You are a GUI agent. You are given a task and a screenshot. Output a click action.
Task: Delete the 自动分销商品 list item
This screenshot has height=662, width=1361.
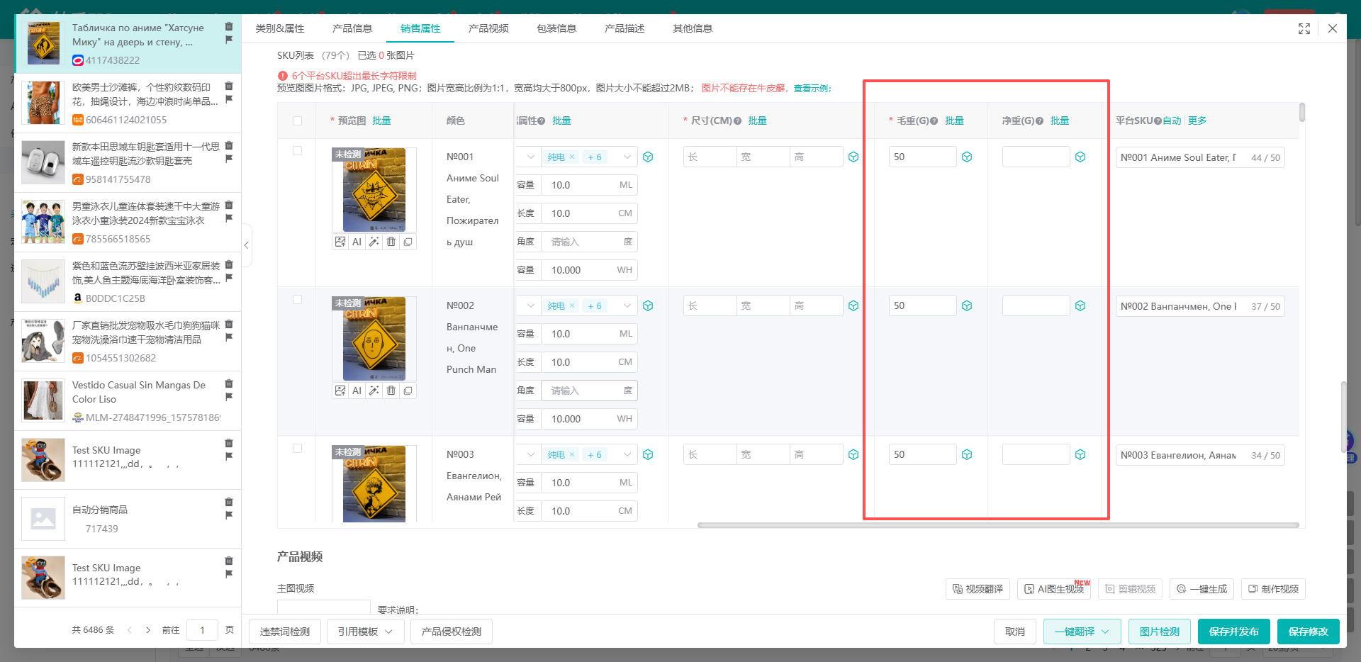tap(229, 502)
